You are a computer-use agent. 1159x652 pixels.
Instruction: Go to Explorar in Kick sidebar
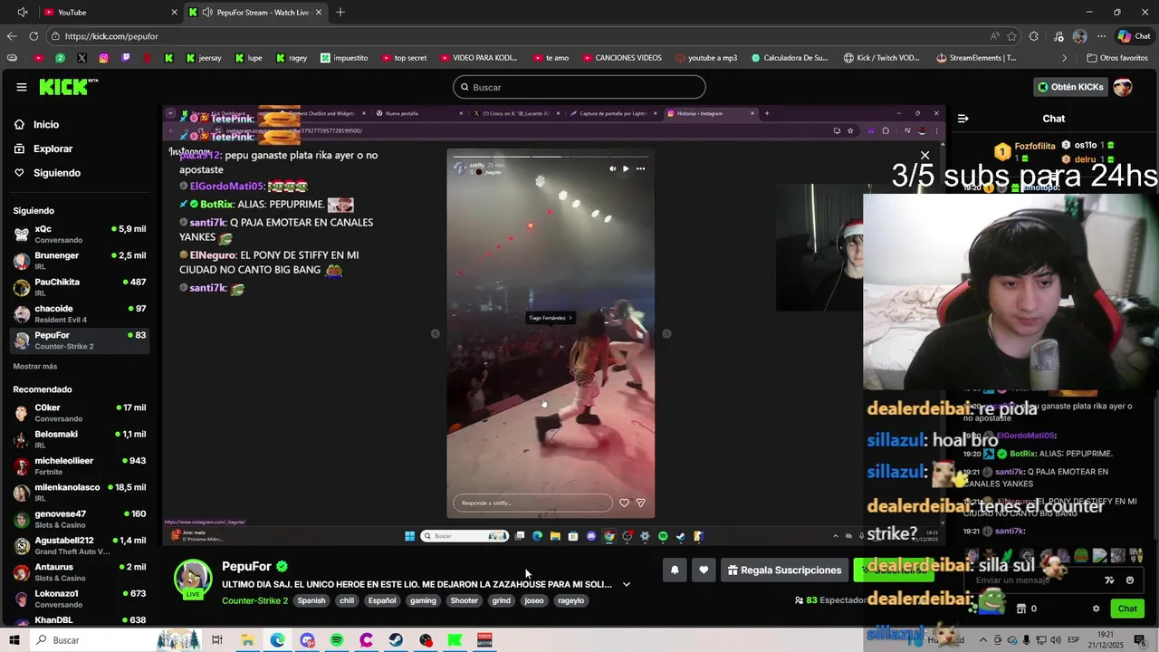tap(53, 149)
